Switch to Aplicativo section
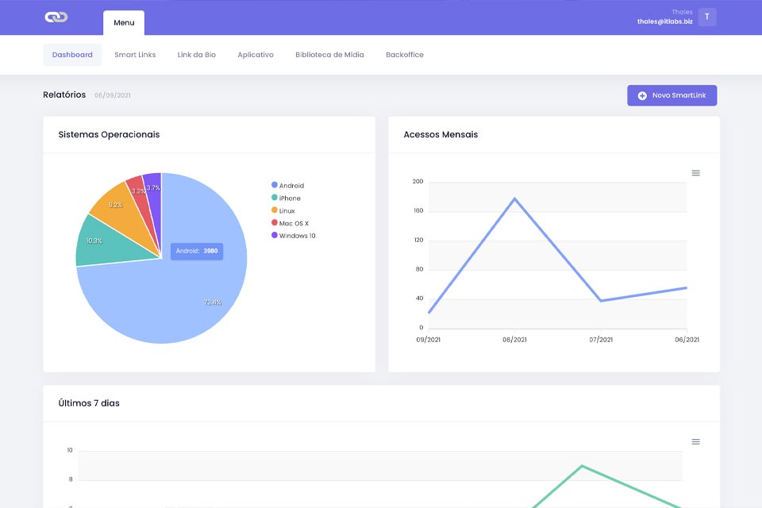The height and width of the screenshot is (508, 762). 256,55
